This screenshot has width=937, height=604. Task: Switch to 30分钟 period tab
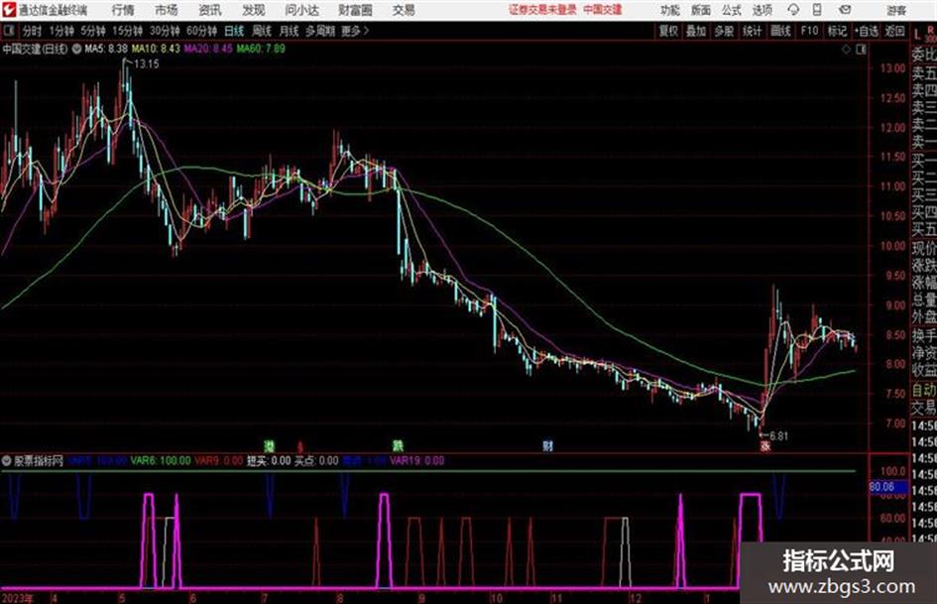coord(165,31)
